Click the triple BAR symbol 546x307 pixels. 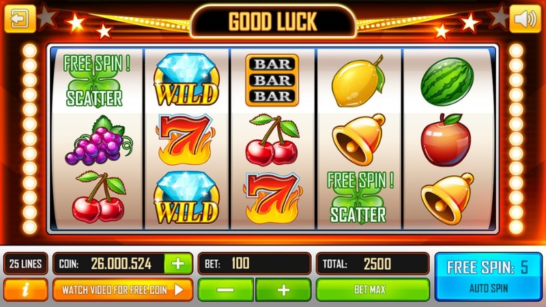tap(272, 80)
